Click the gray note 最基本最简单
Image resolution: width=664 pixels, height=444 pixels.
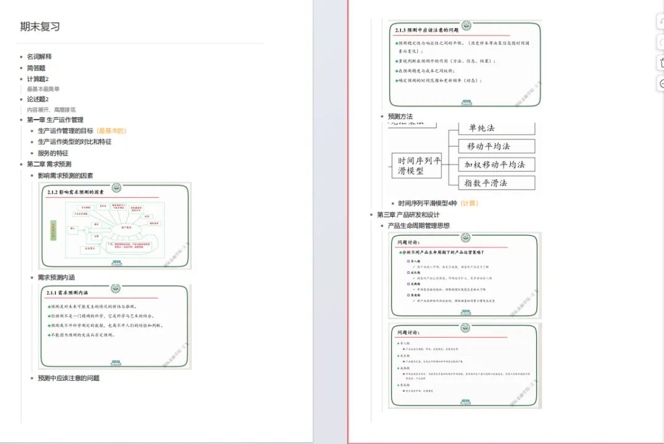click(x=43, y=89)
